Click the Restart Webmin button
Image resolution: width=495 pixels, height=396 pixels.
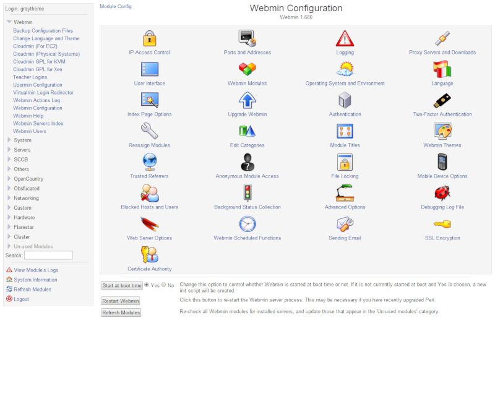point(121,301)
